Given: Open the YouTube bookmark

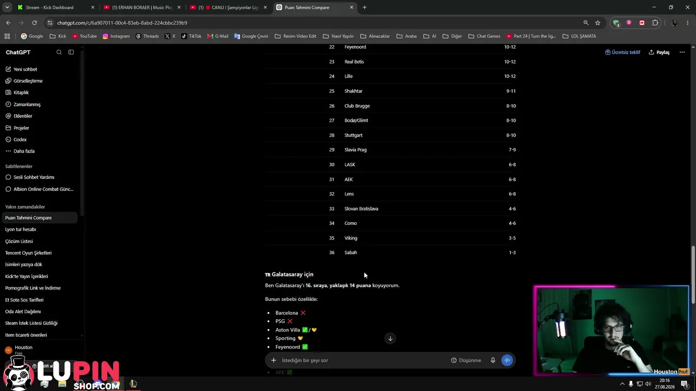Looking at the screenshot, I should (84, 36).
